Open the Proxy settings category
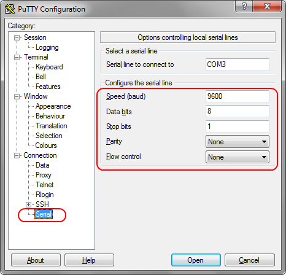The height and width of the screenshot is (275, 286). pyautogui.click(x=44, y=175)
